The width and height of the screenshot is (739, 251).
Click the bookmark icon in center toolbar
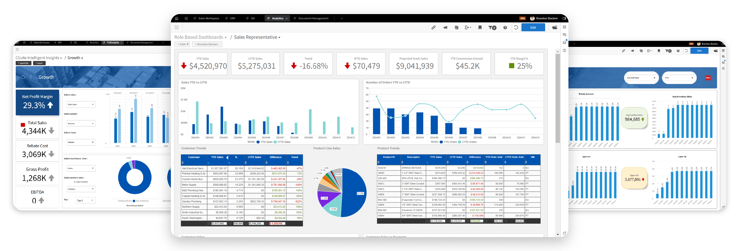click(x=480, y=28)
